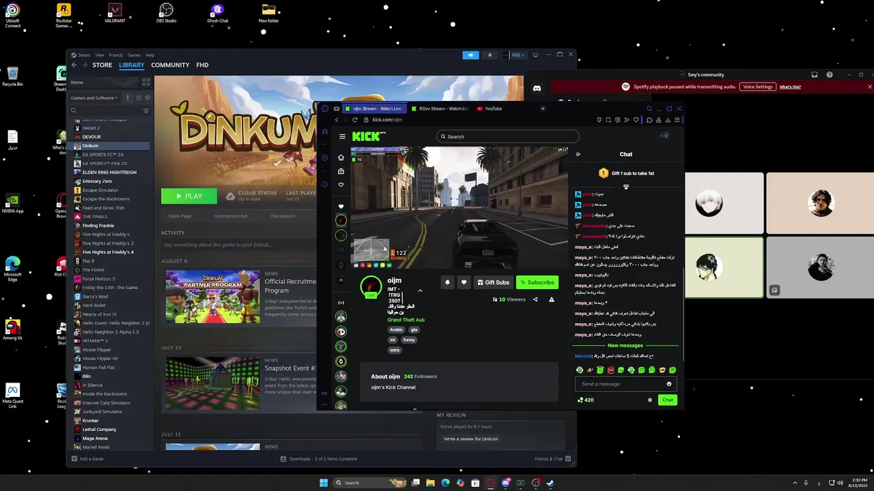Image resolution: width=874 pixels, height=491 pixels.
Task: Open the Kick hamburger menu
Action: tap(342, 136)
